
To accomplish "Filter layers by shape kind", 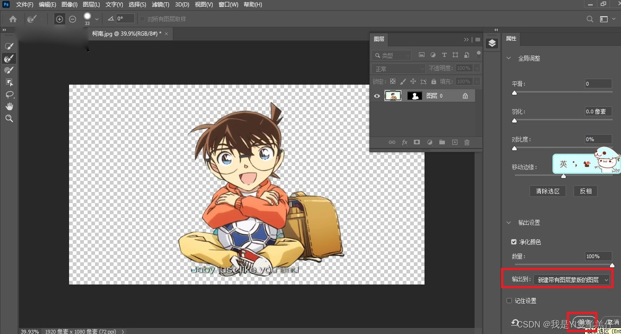I will [455, 55].
